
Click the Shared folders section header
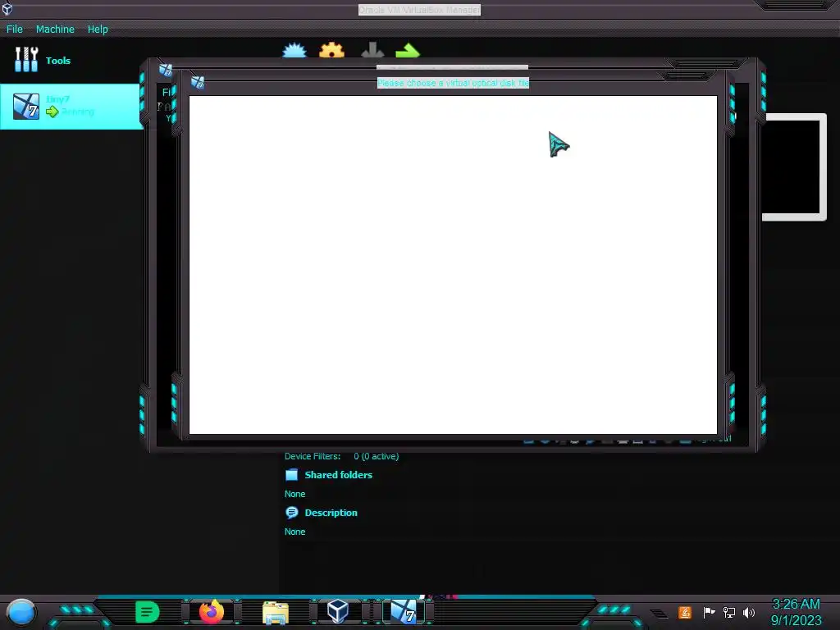click(x=338, y=475)
